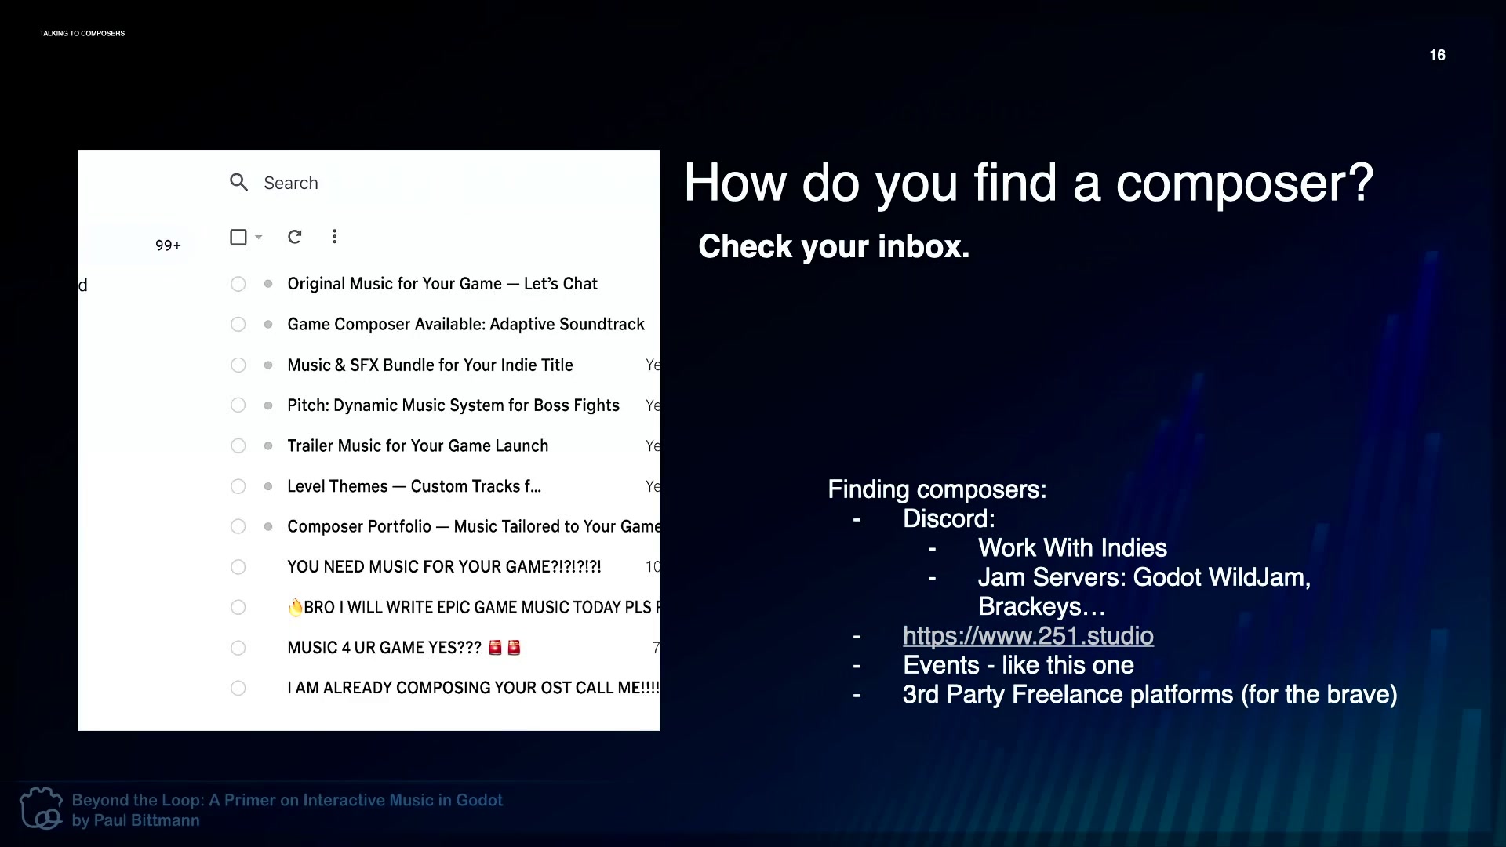
Task: Expand the select-all dropdown arrow
Action: tap(259, 237)
